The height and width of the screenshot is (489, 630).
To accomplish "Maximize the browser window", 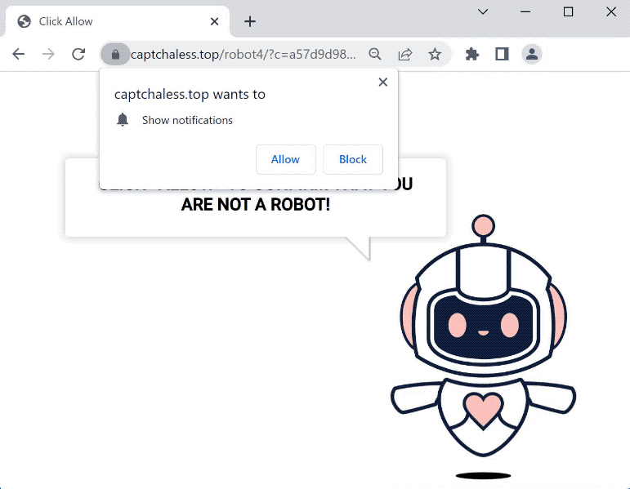I will point(569,11).
